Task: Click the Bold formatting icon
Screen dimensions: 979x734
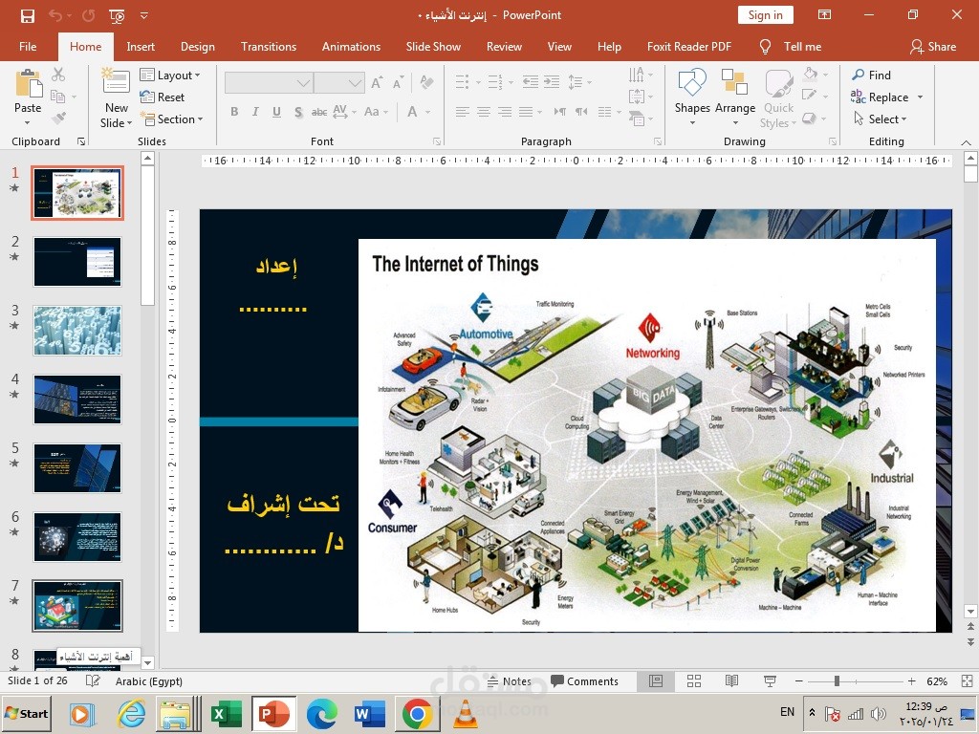Action: tap(234, 112)
